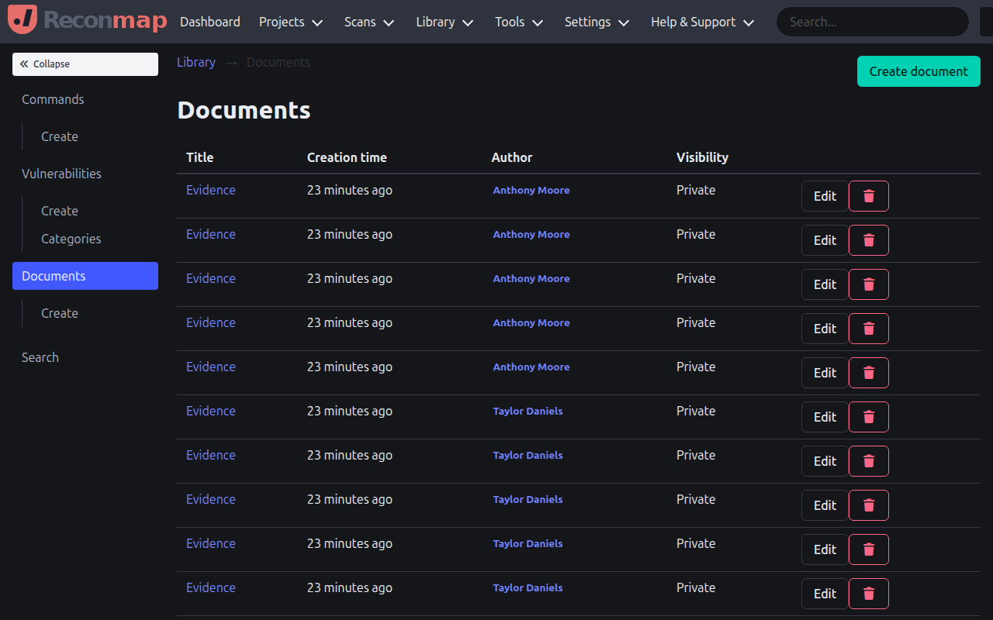Screen dimensions: 993x620
Task: Open the Help & Support dropdown
Action: [701, 22]
